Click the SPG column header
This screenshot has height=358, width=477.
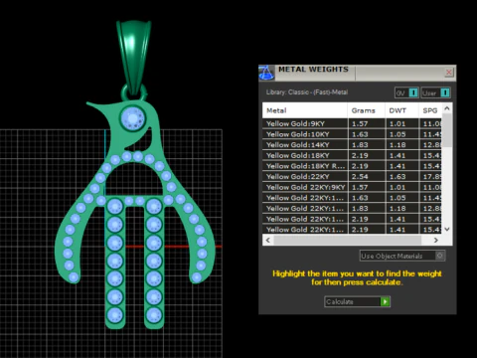[x=430, y=110]
